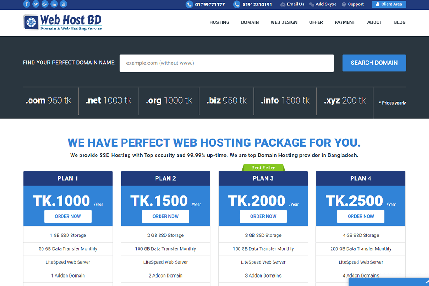The width and height of the screenshot is (429, 286).
Task: Click the PLAN 4 header
Action: [x=361, y=178]
